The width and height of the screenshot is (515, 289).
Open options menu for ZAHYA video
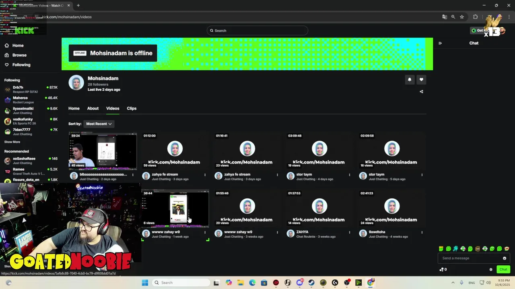click(x=349, y=232)
